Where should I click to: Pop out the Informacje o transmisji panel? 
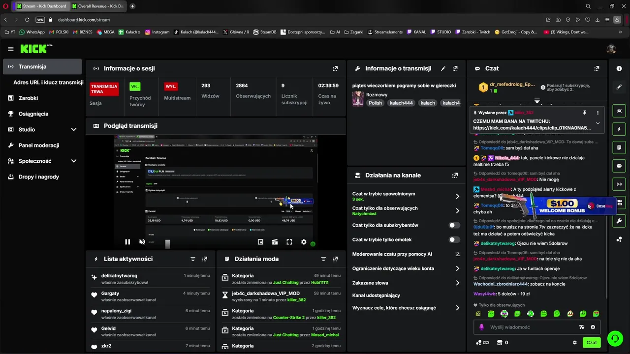point(455,68)
